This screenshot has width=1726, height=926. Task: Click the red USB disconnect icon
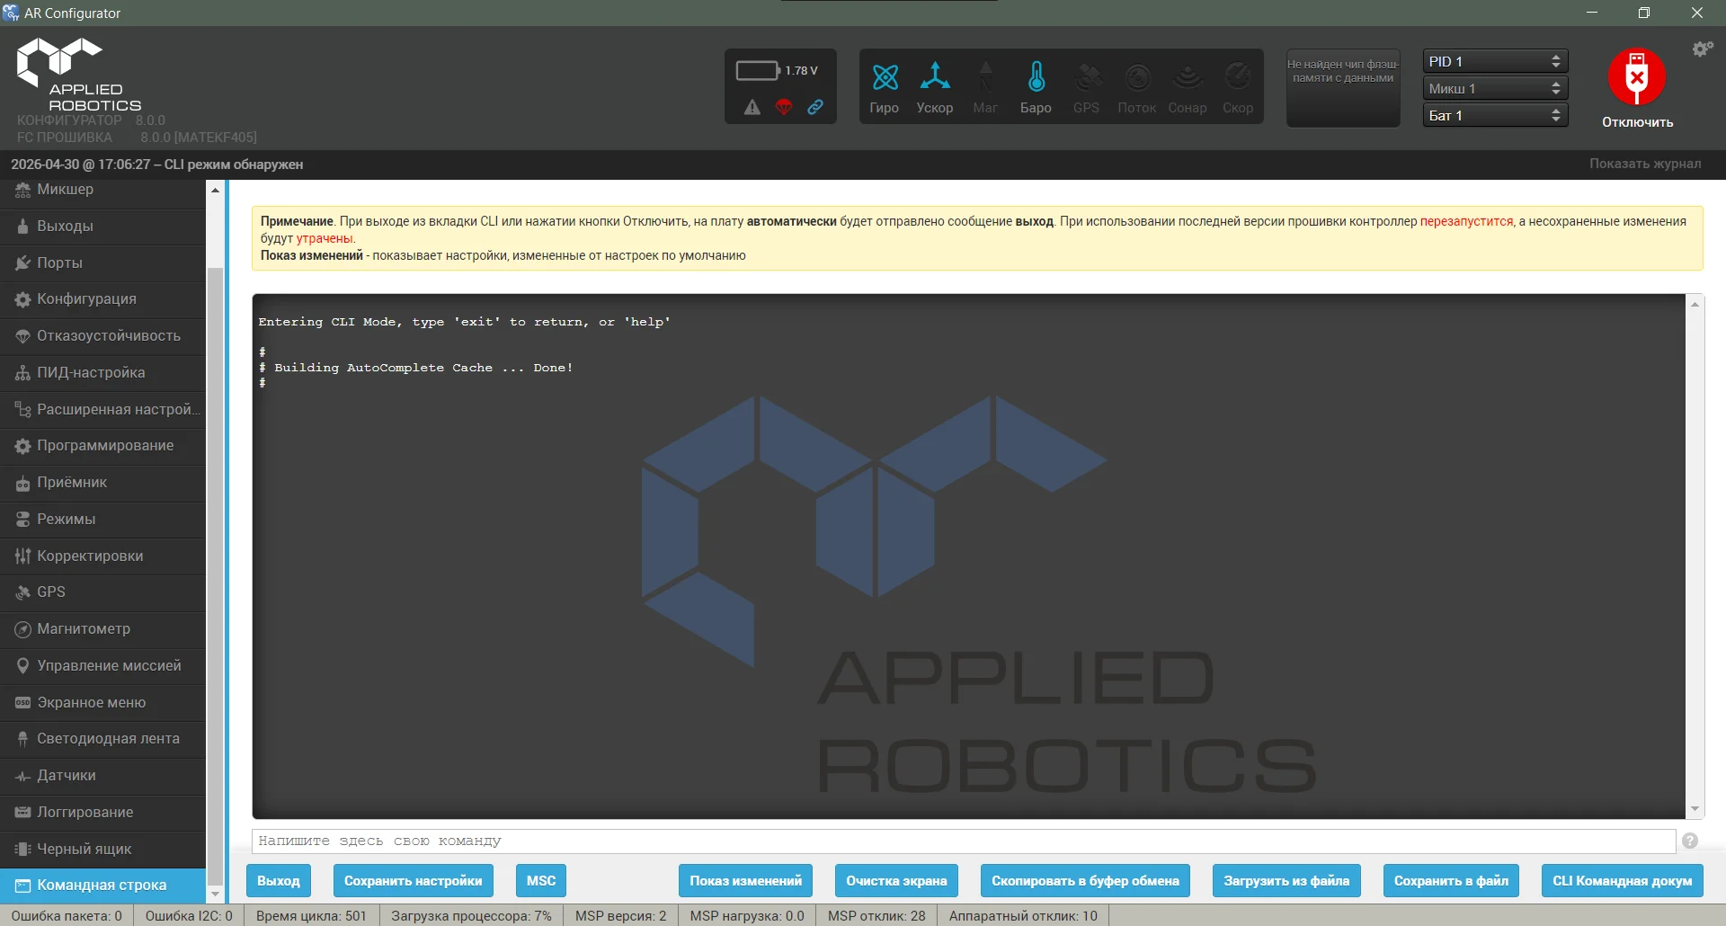click(x=1637, y=77)
